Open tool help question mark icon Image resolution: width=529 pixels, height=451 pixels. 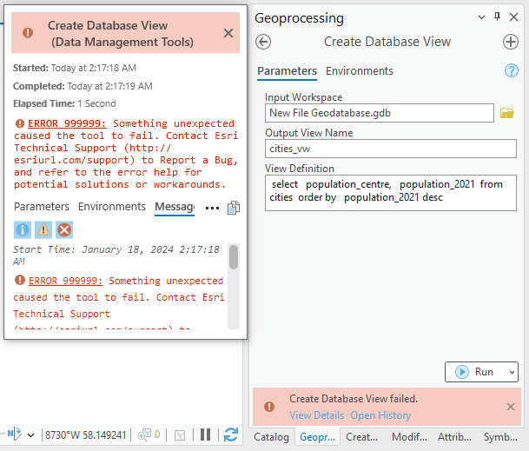pyautogui.click(x=512, y=71)
